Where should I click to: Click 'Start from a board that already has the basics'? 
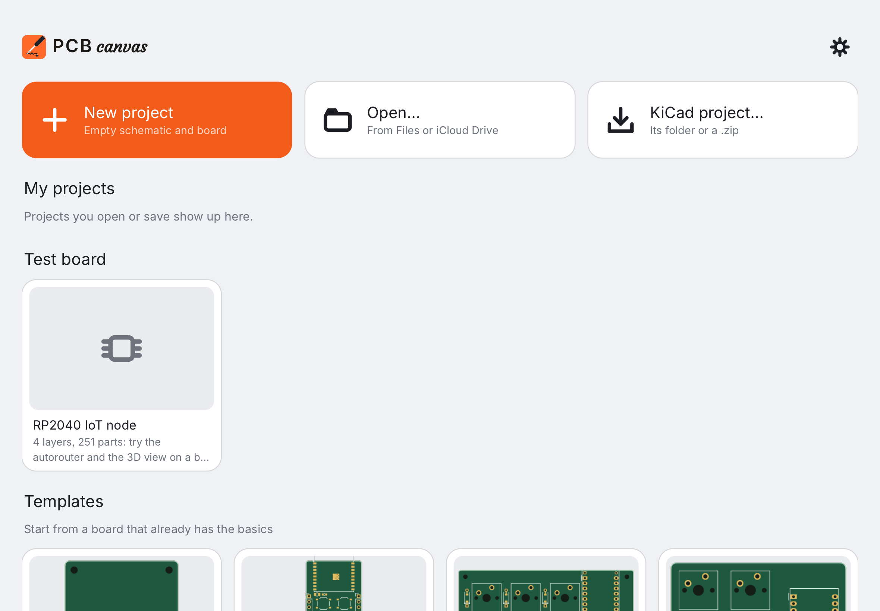pos(148,529)
